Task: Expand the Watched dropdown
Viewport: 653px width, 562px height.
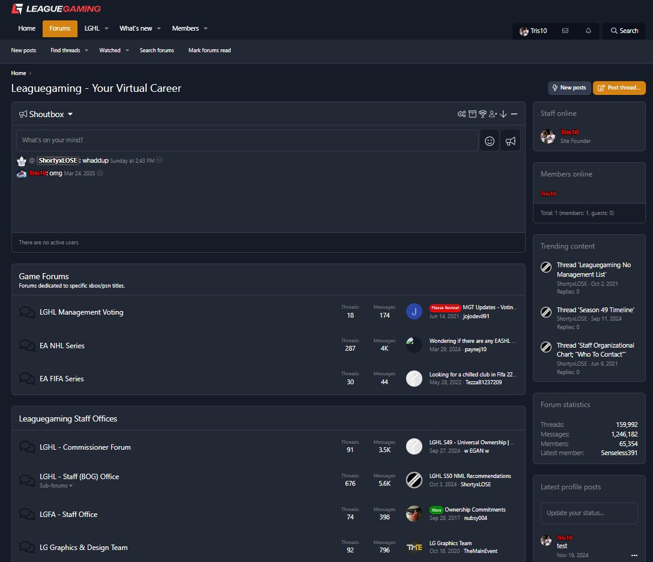Action: [x=127, y=50]
